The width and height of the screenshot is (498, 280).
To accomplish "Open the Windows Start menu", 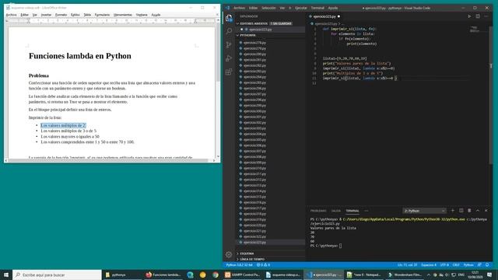I will 6,275.
